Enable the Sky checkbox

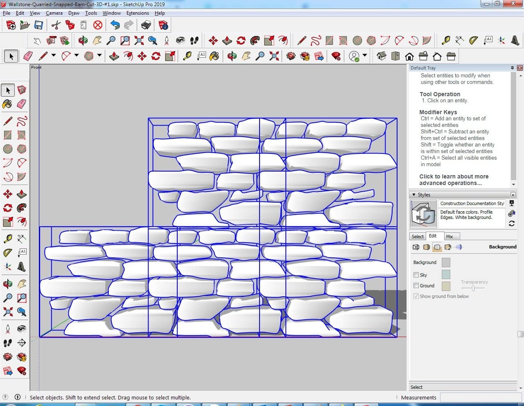coord(416,275)
